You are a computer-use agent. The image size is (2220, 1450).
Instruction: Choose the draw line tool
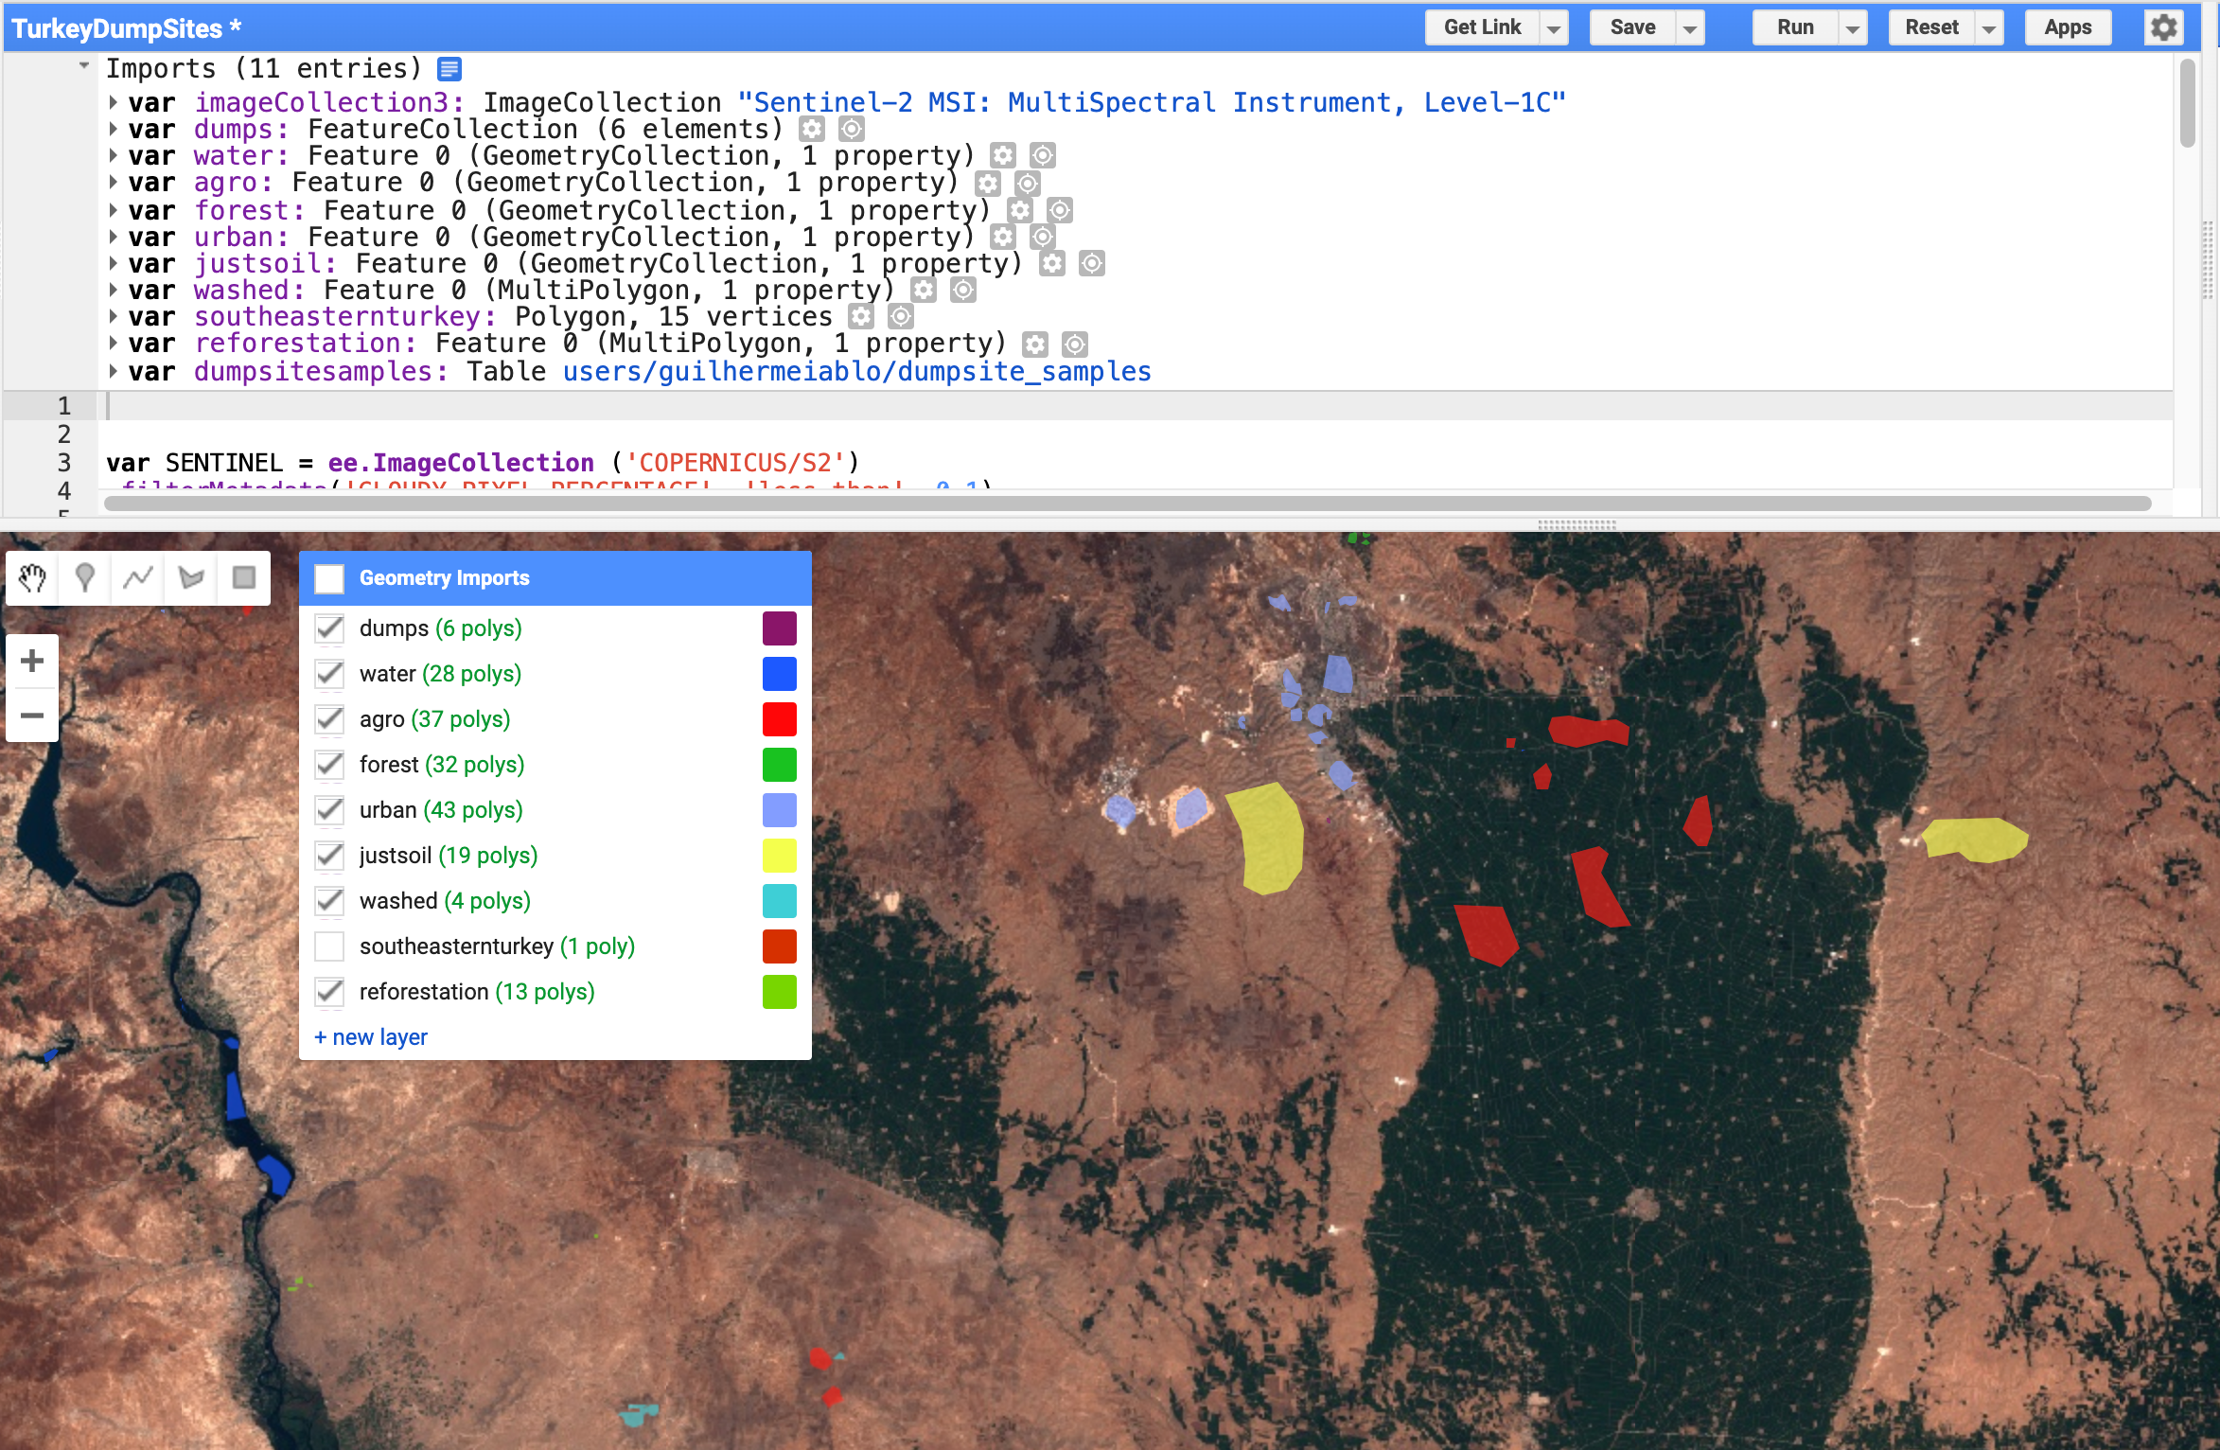tap(138, 577)
